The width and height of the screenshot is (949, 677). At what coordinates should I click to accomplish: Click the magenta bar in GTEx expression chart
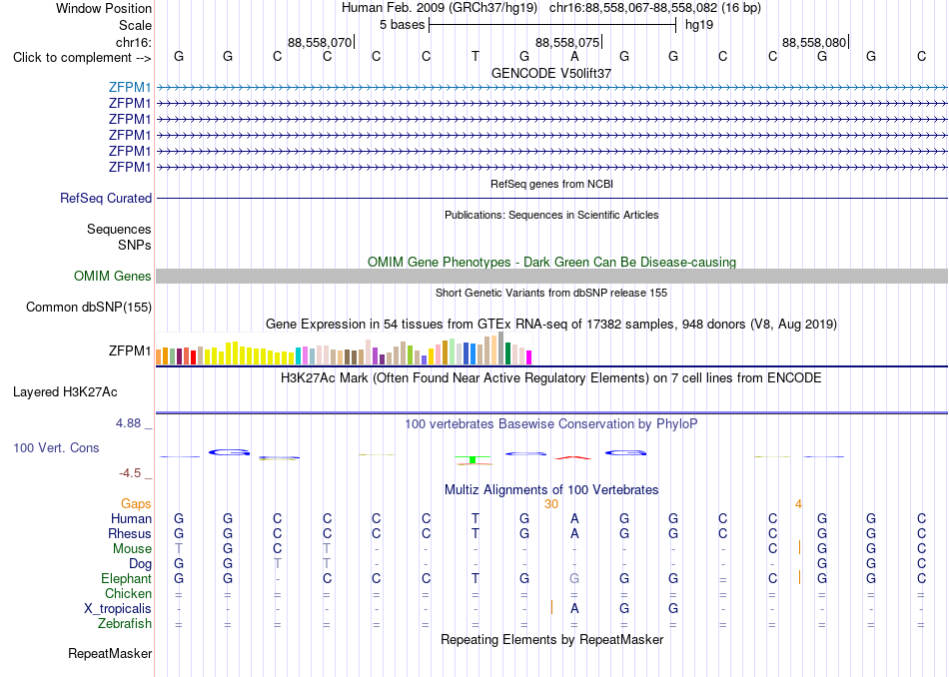(x=529, y=357)
